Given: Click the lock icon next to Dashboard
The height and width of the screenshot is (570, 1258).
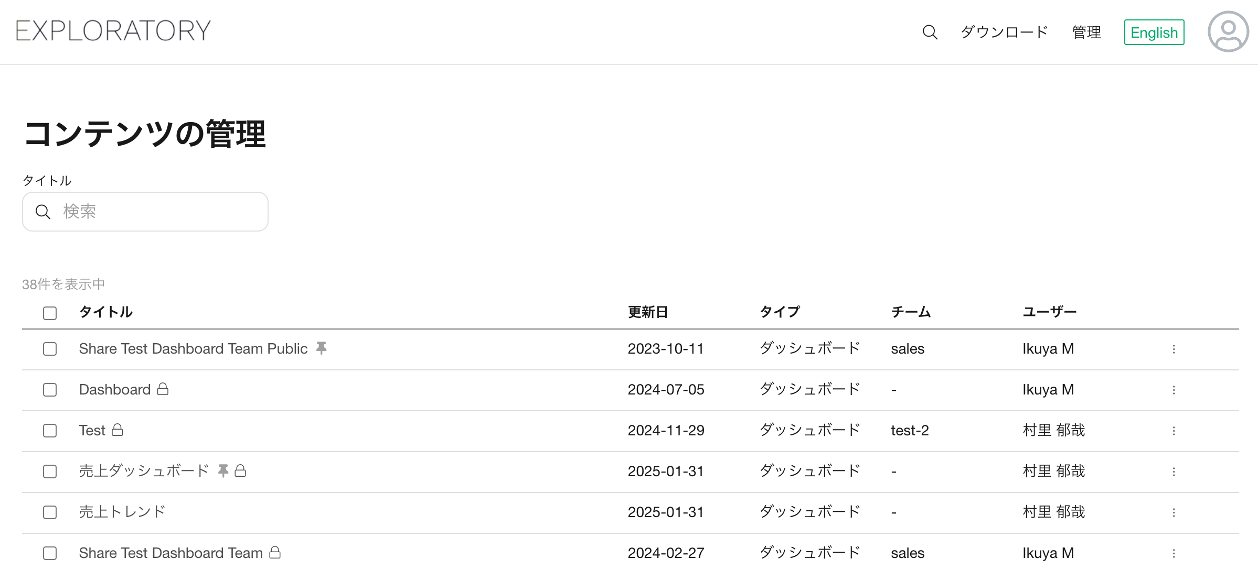Looking at the screenshot, I should (x=163, y=389).
